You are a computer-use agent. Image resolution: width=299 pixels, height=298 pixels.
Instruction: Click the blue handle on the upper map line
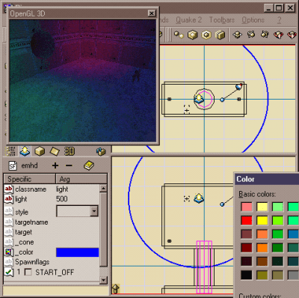tap(222, 100)
